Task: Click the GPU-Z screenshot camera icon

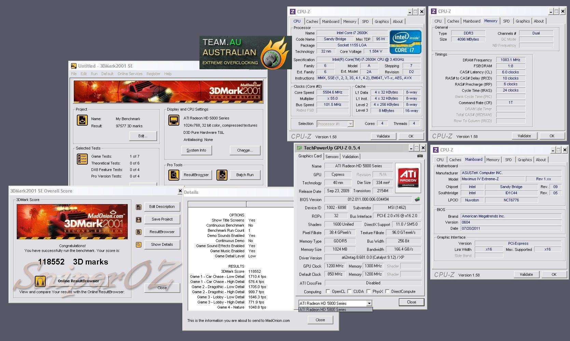Action: [420, 156]
